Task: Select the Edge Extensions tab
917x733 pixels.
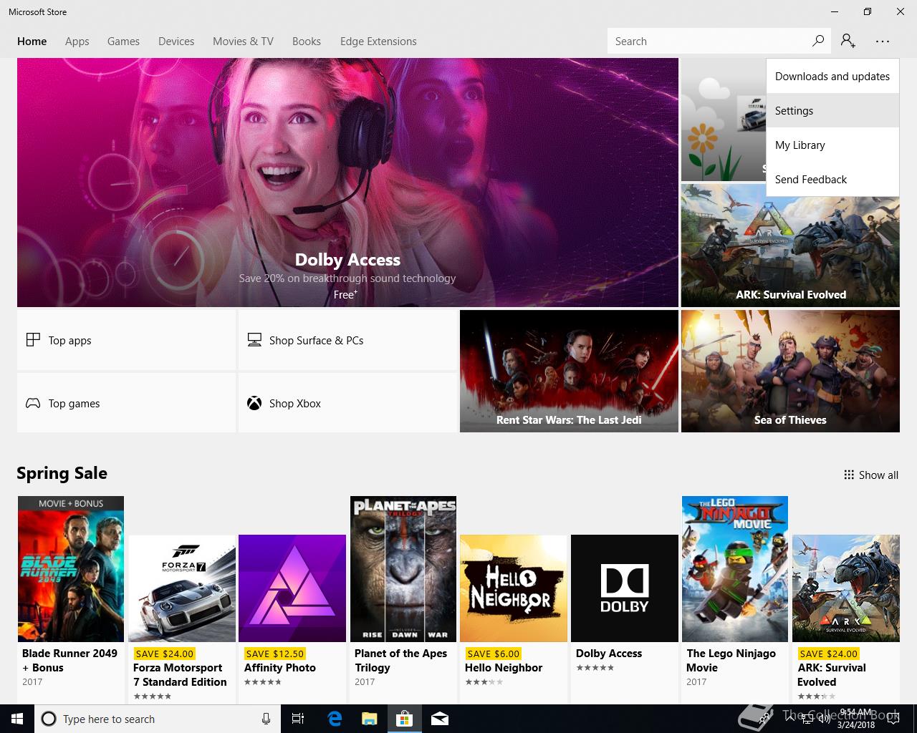Action: click(378, 42)
